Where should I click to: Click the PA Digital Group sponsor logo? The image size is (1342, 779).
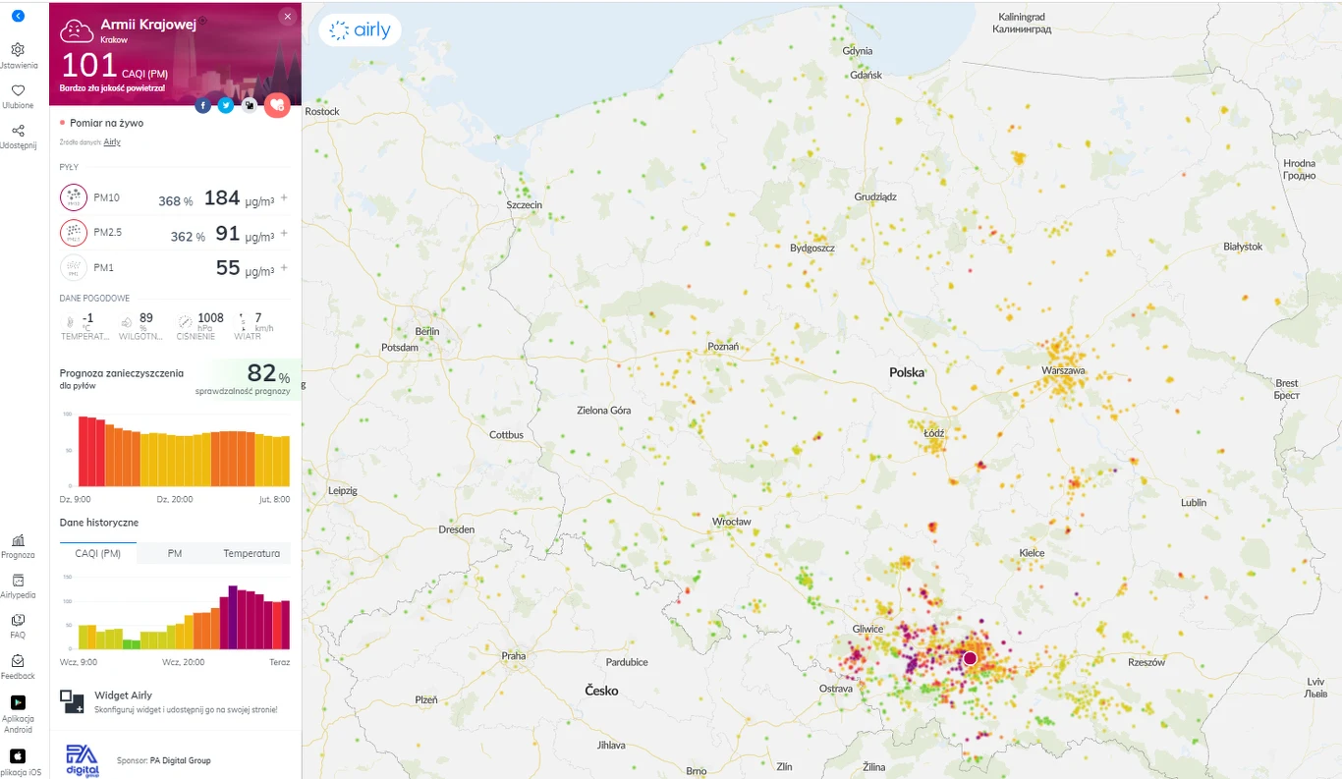[83, 760]
